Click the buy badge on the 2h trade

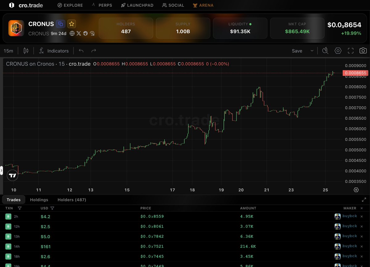coord(8,217)
